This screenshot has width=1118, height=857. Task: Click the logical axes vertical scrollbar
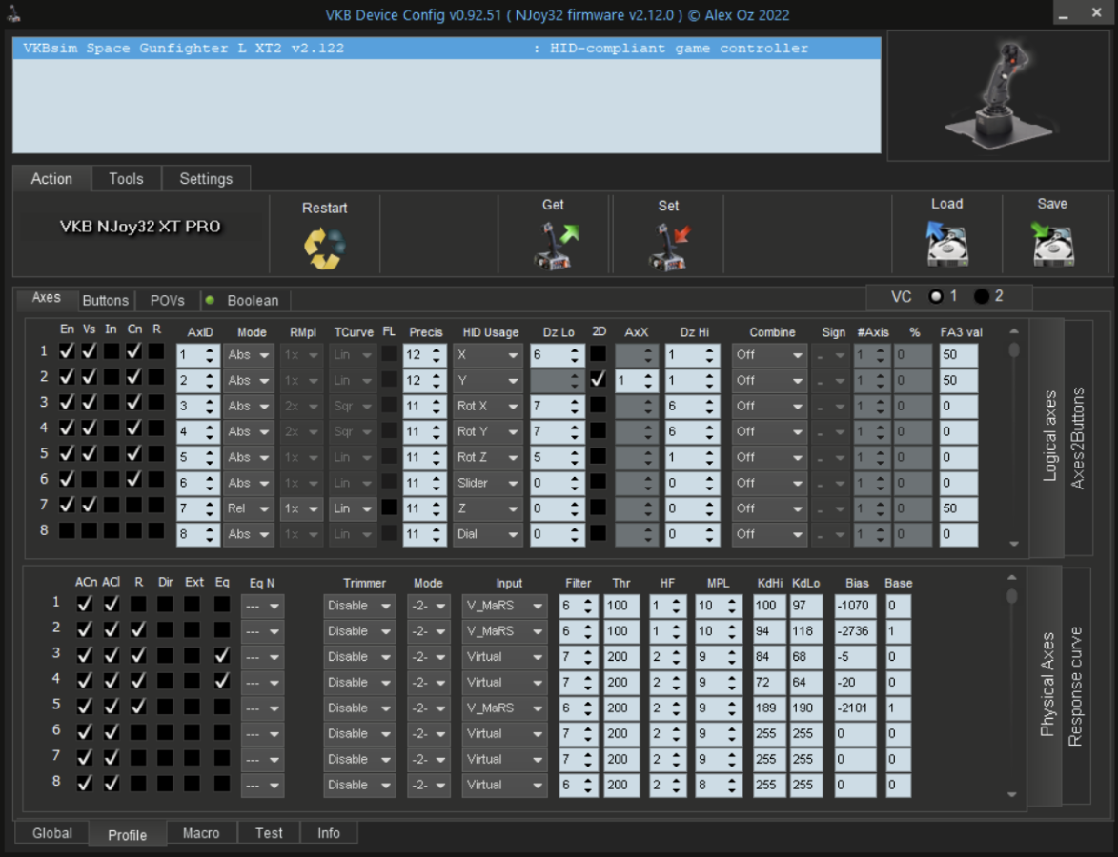point(1014,437)
